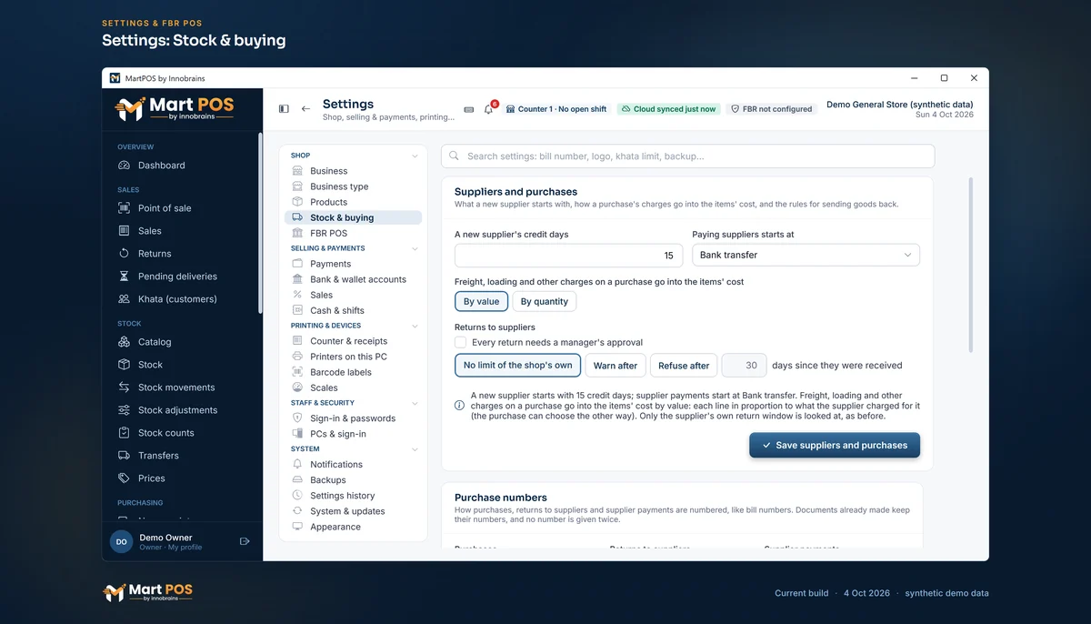Collapse the SHOP settings group

pyautogui.click(x=415, y=156)
